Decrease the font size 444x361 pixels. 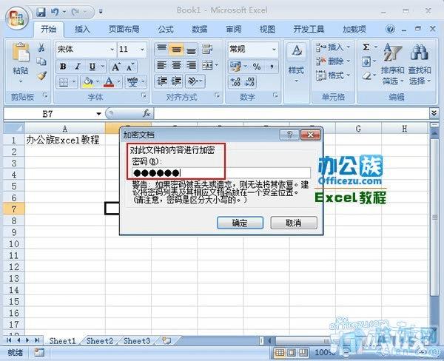pyautogui.click(x=130, y=67)
